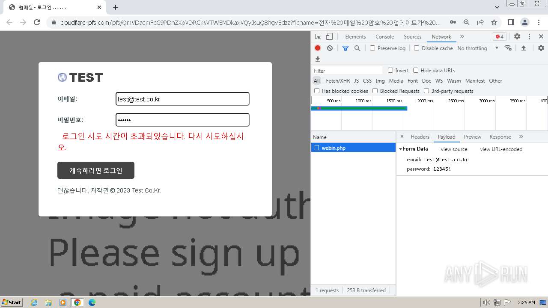Open a new browser tab
Image resolution: width=548 pixels, height=308 pixels.
(x=116, y=7)
